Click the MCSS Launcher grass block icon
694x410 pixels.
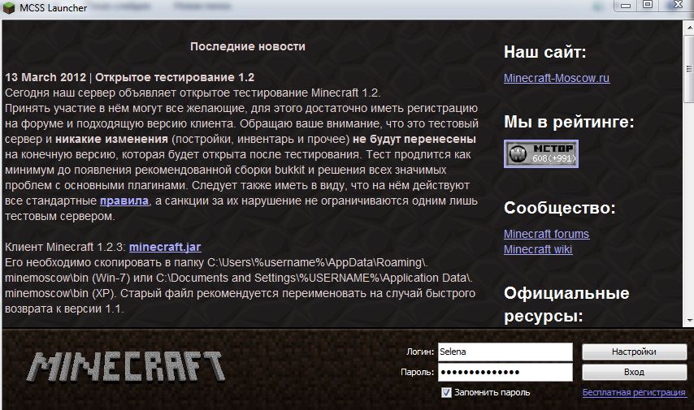[x=10, y=8]
